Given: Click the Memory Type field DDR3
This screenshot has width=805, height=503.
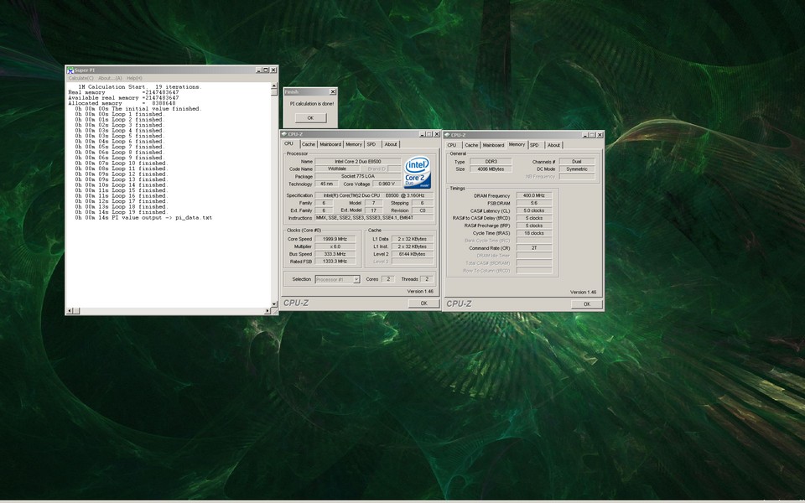Looking at the screenshot, I should [x=491, y=162].
